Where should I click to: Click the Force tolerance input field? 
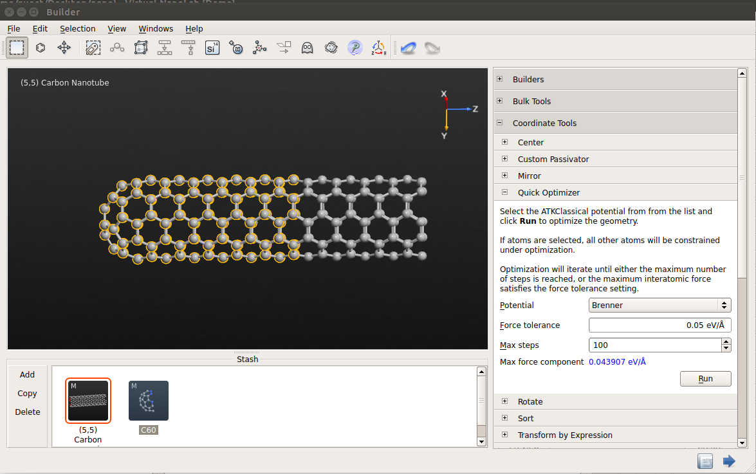point(659,325)
